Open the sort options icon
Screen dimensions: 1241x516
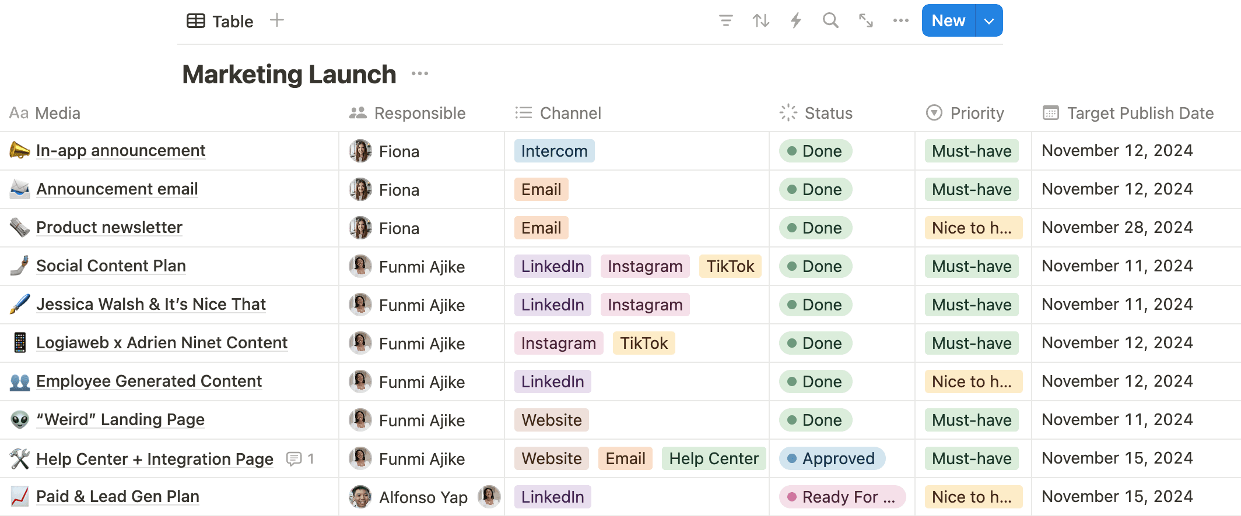(x=760, y=20)
